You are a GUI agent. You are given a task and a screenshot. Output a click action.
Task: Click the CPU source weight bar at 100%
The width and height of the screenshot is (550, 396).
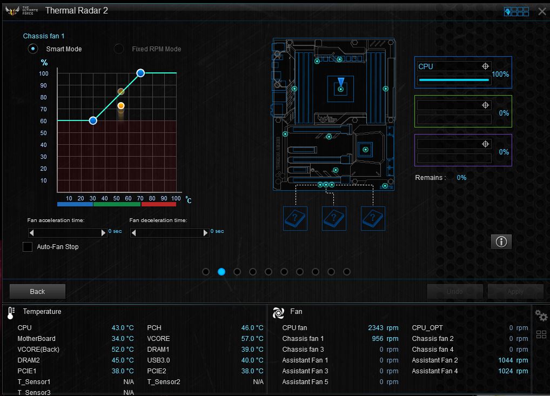pos(454,80)
